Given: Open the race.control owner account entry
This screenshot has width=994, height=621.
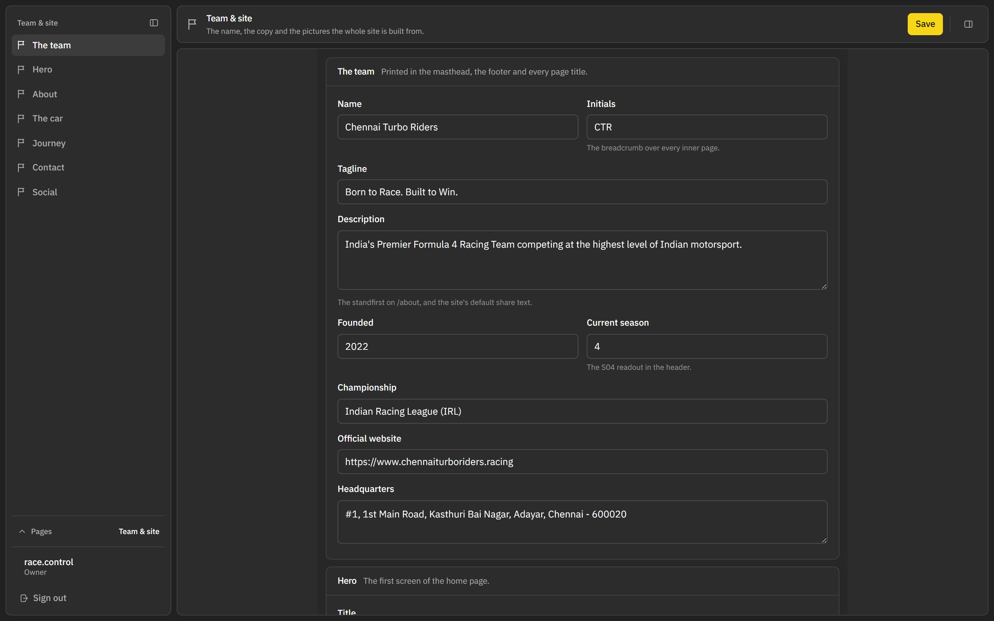Looking at the screenshot, I should 48,566.
